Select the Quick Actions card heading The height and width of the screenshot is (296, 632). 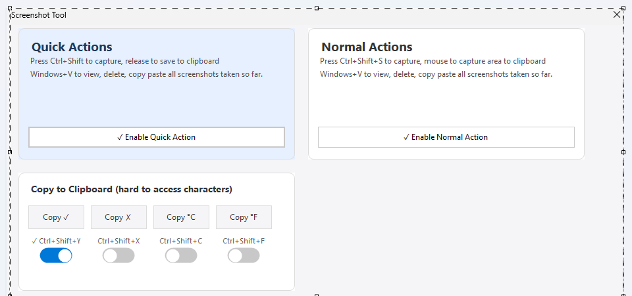(72, 47)
